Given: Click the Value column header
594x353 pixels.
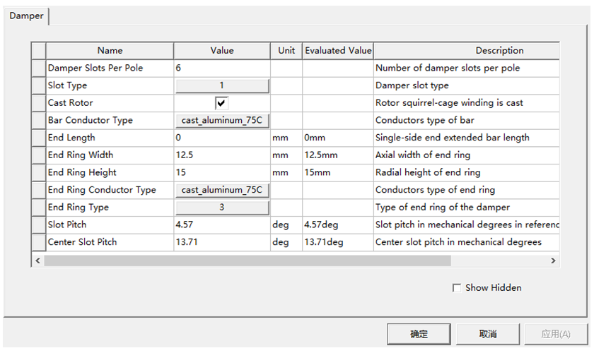Looking at the screenshot, I should [x=222, y=51].
